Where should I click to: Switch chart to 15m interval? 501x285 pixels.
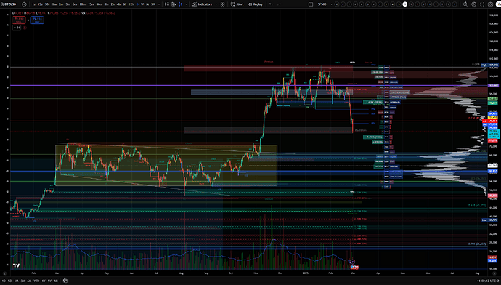(x=91, y=4)
